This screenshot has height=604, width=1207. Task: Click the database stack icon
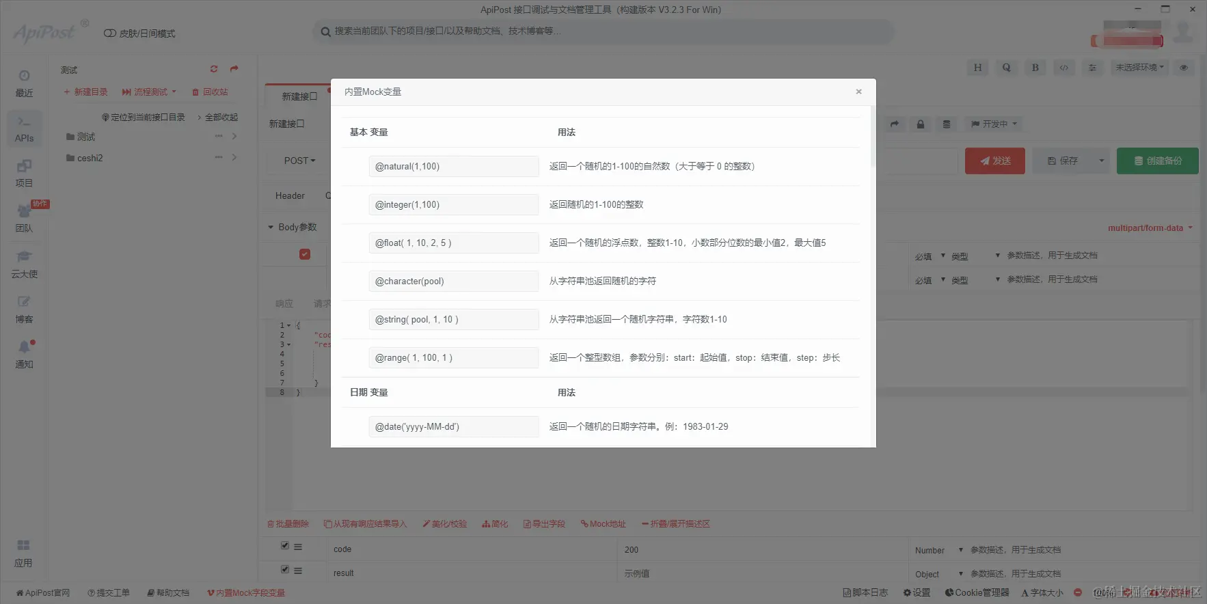(947, 124)
